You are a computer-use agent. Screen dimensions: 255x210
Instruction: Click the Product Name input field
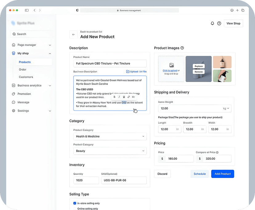tap(110, 63)
